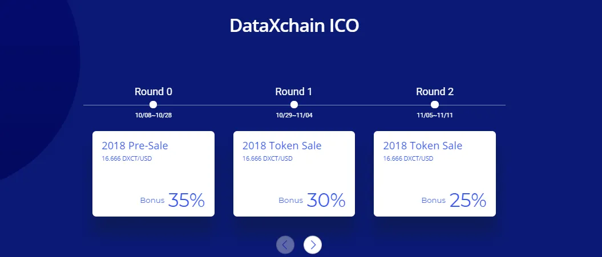Click the 25% bonus figure
Screen dimensions: 602x257
pyautogui.click(x=468, y=200)
